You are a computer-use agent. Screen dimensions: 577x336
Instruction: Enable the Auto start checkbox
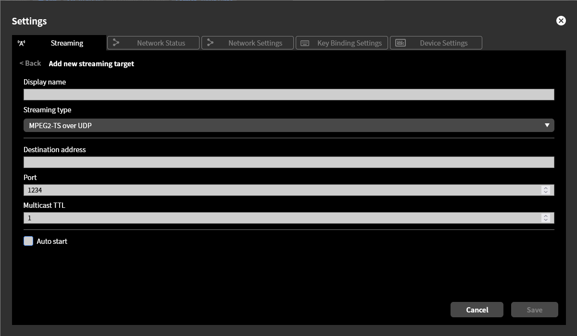(28, 241)
